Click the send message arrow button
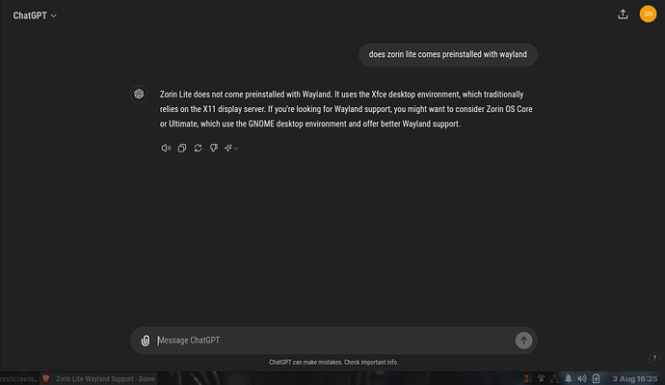Image resolution: width=665 pixels, height=385 pixels. [523, 341]
